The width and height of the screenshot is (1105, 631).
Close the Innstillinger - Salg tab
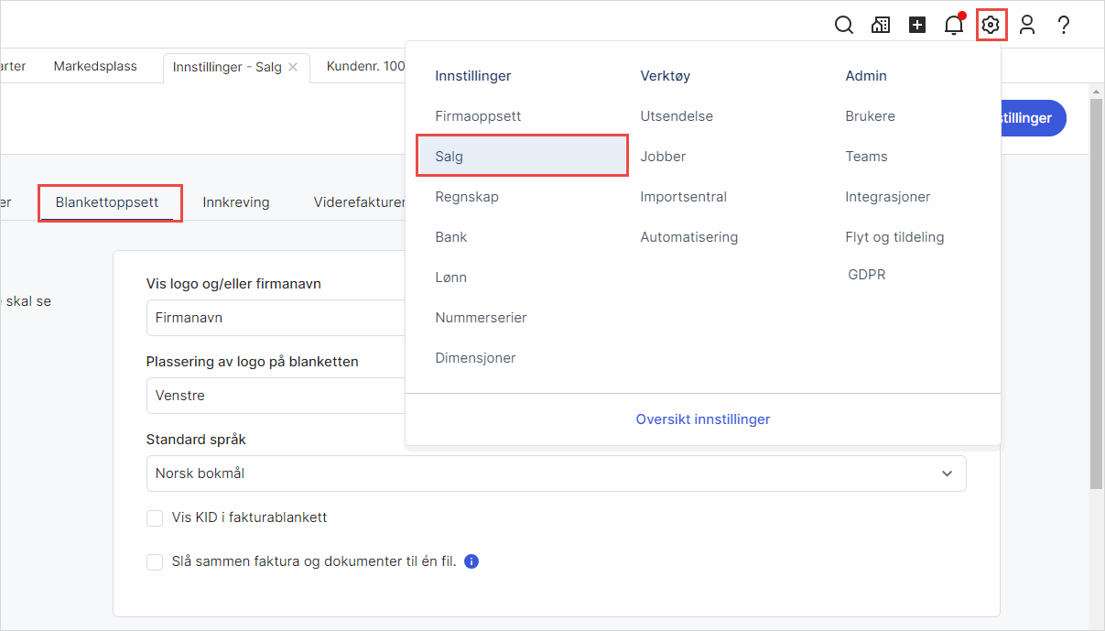click(x=293, y=67)
